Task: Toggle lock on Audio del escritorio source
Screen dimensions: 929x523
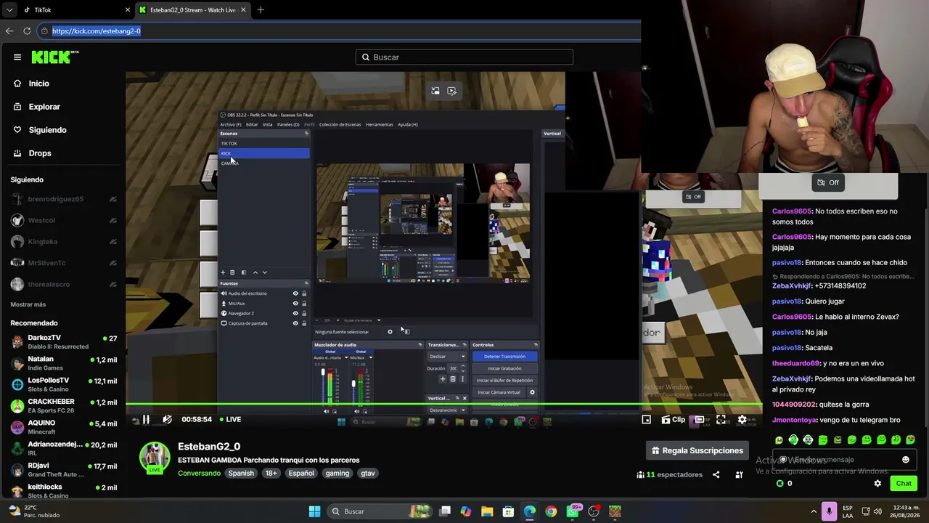Action: (304, 293)
